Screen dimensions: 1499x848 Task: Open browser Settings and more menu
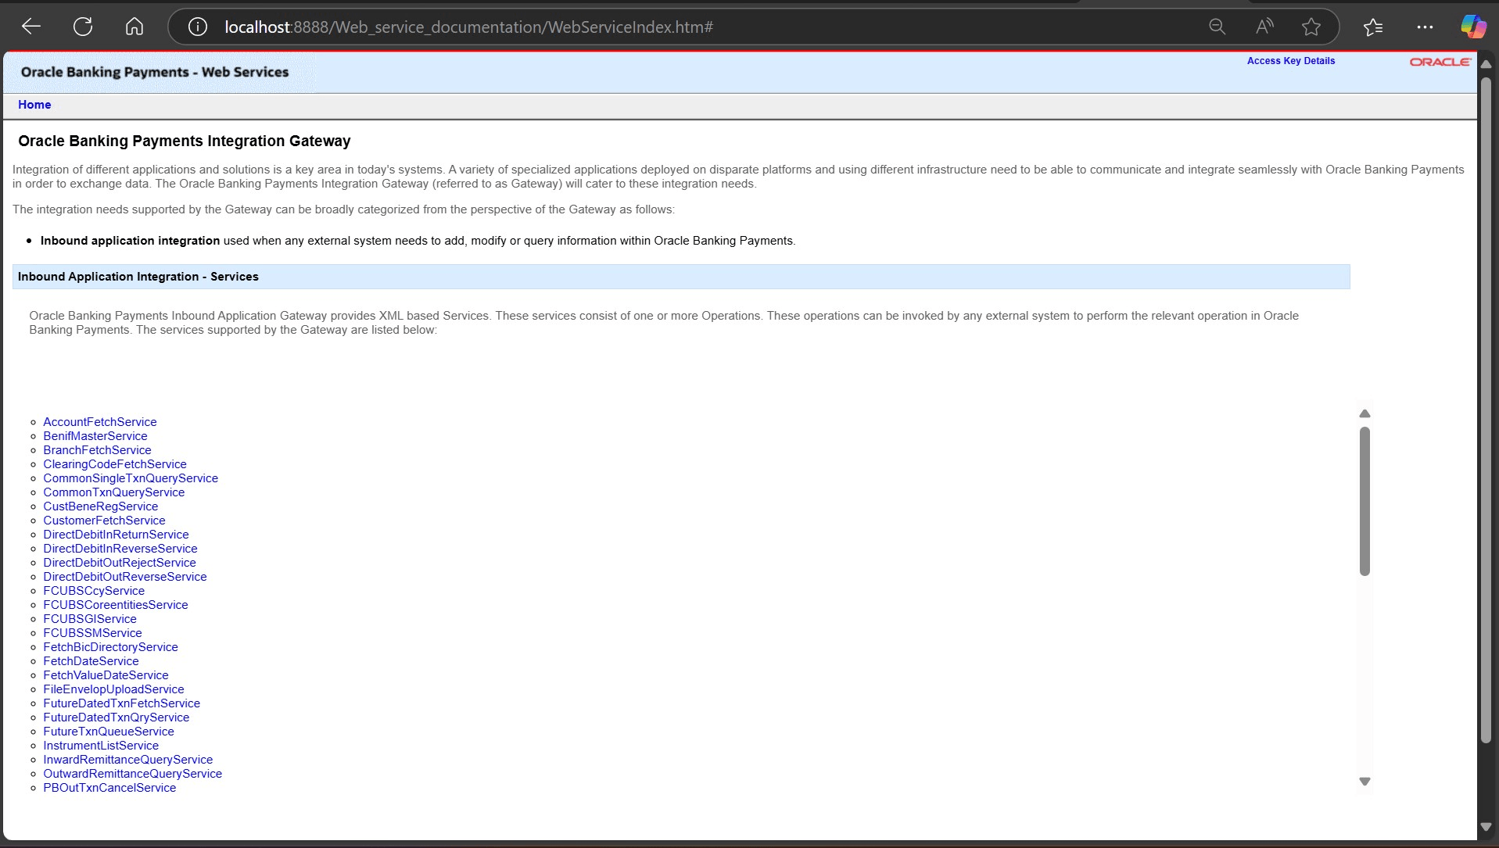pyautogui.click(x=1425, y=27)
